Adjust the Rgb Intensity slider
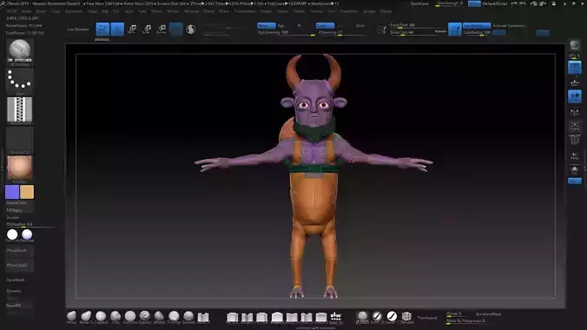The width and height of the screenshot is (587, 330). [x=286, y=33]
